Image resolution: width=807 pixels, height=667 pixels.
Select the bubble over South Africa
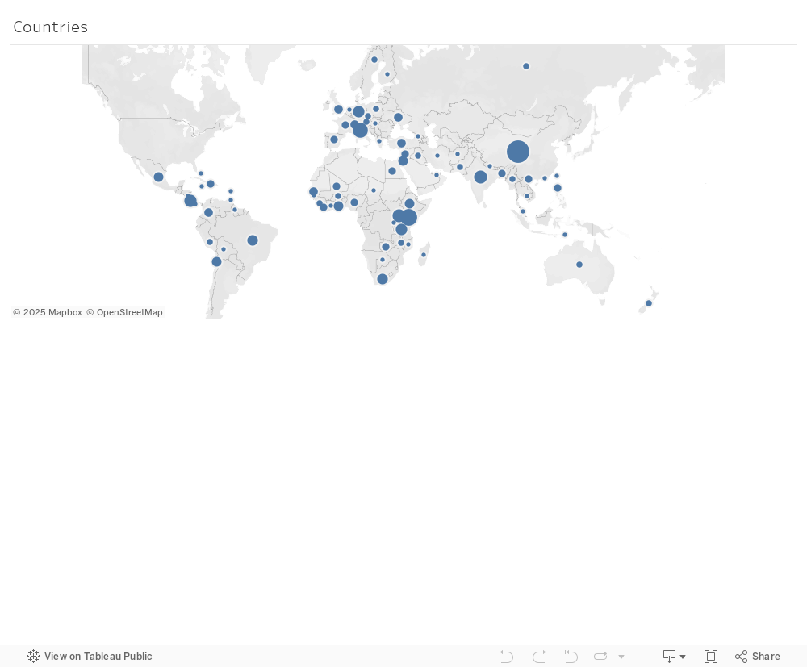point(383,279)
